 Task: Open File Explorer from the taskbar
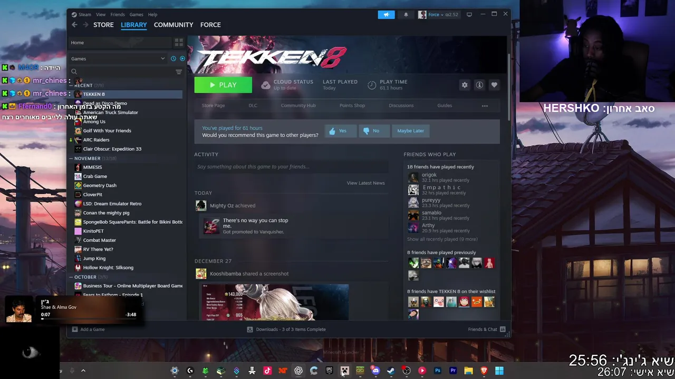(x=468, y=371)
